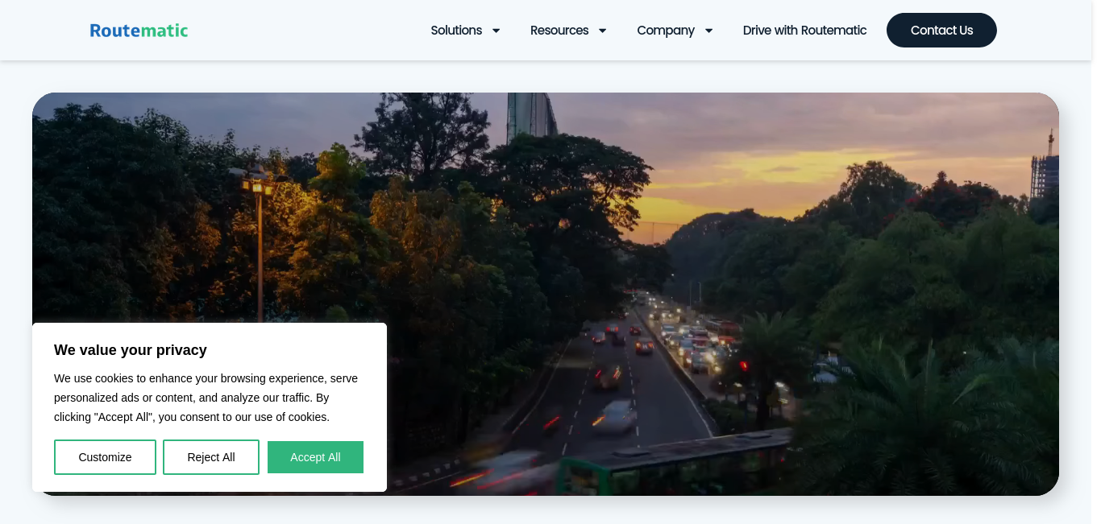Screen dimensions: 1101x524
Task: Click the Routematic logo
Action: [139, 31]
